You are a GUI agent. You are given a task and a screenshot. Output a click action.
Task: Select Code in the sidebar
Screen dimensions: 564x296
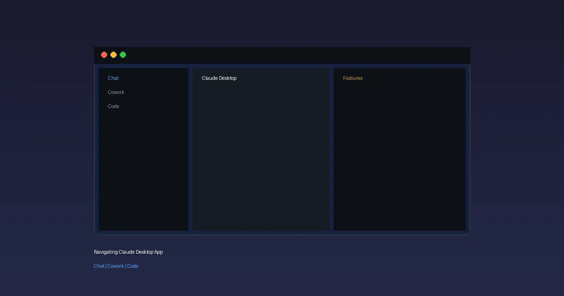[x=113, y=106]
